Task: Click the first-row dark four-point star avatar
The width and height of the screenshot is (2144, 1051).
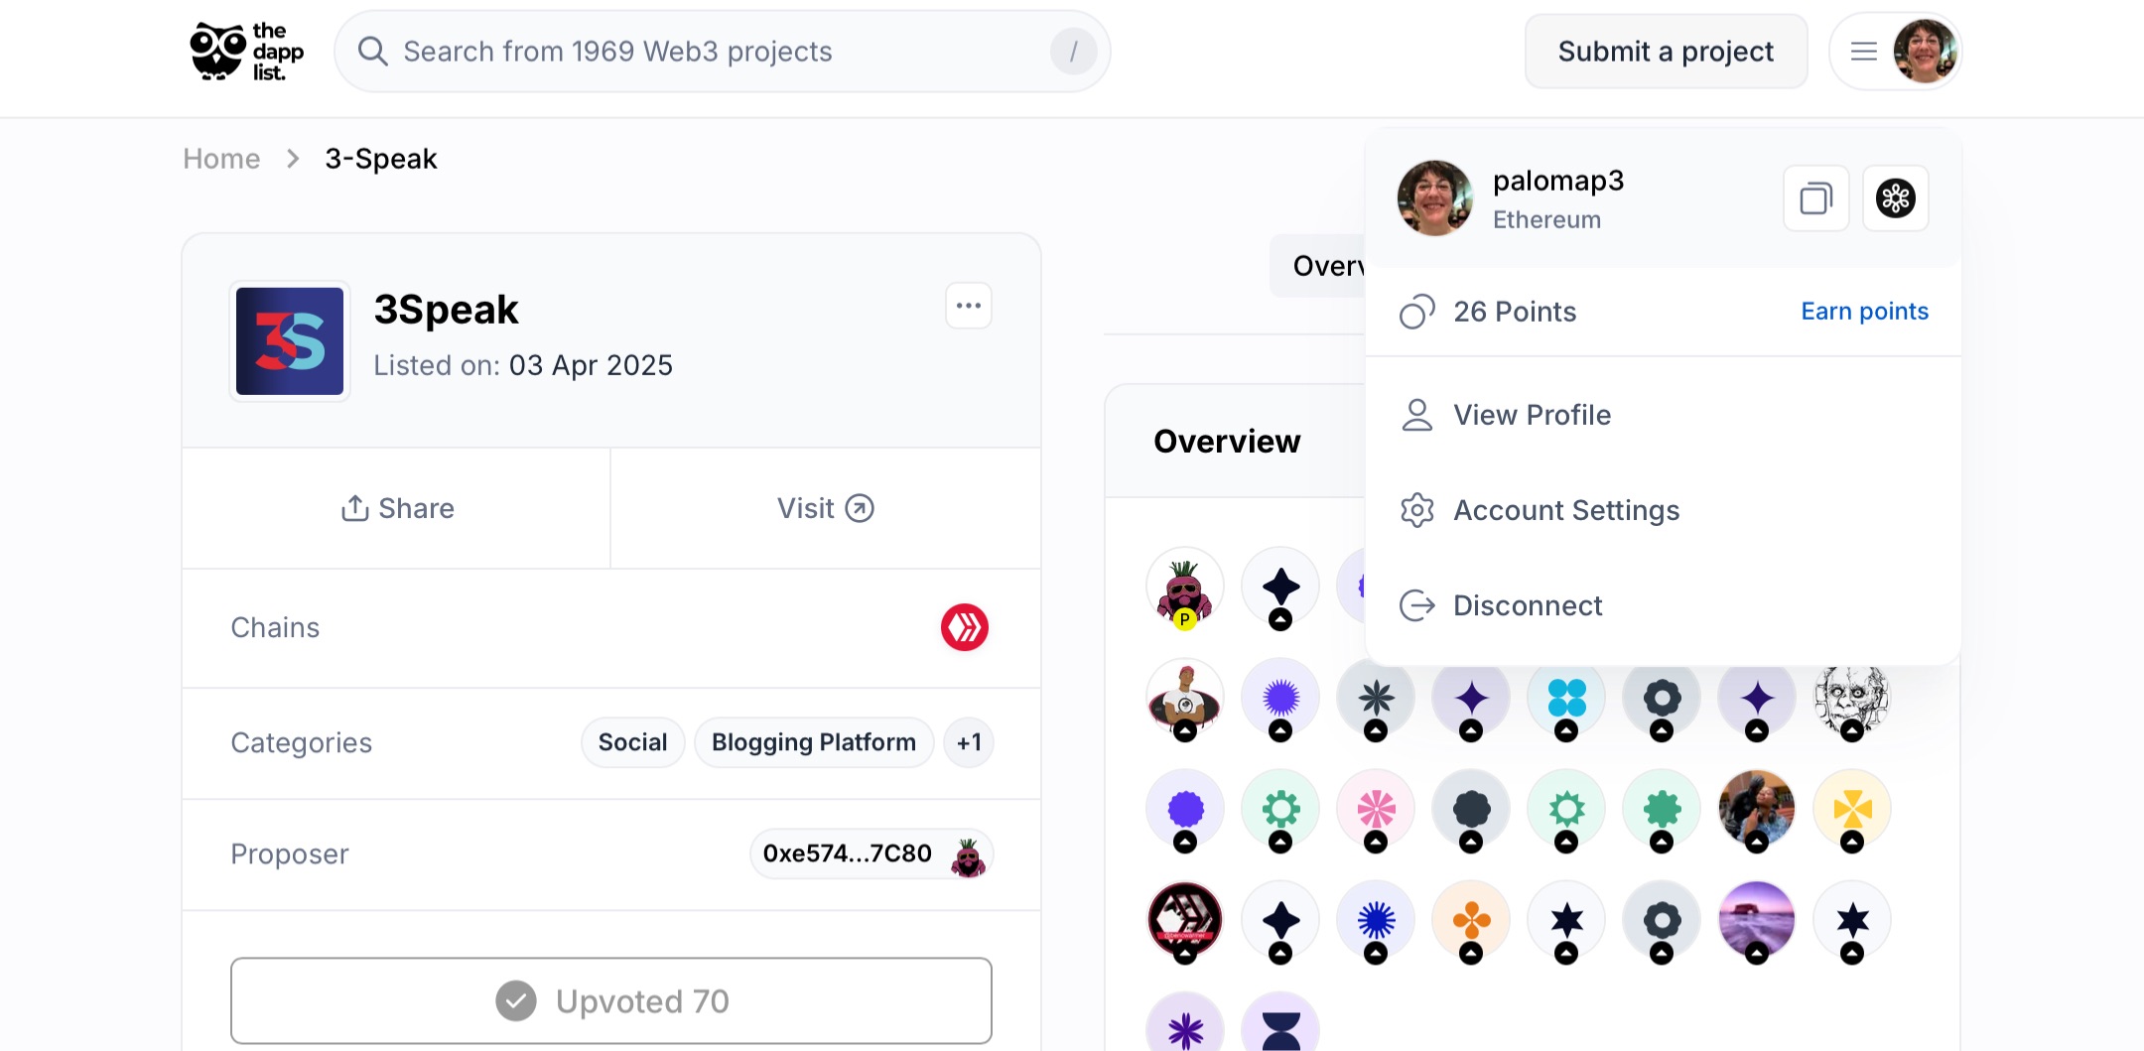Action: [x=1280, y=588]
